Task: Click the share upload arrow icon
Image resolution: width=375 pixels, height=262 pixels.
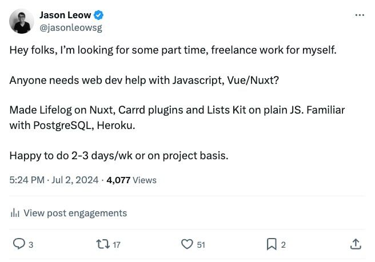Action: (x=356, y=244)
